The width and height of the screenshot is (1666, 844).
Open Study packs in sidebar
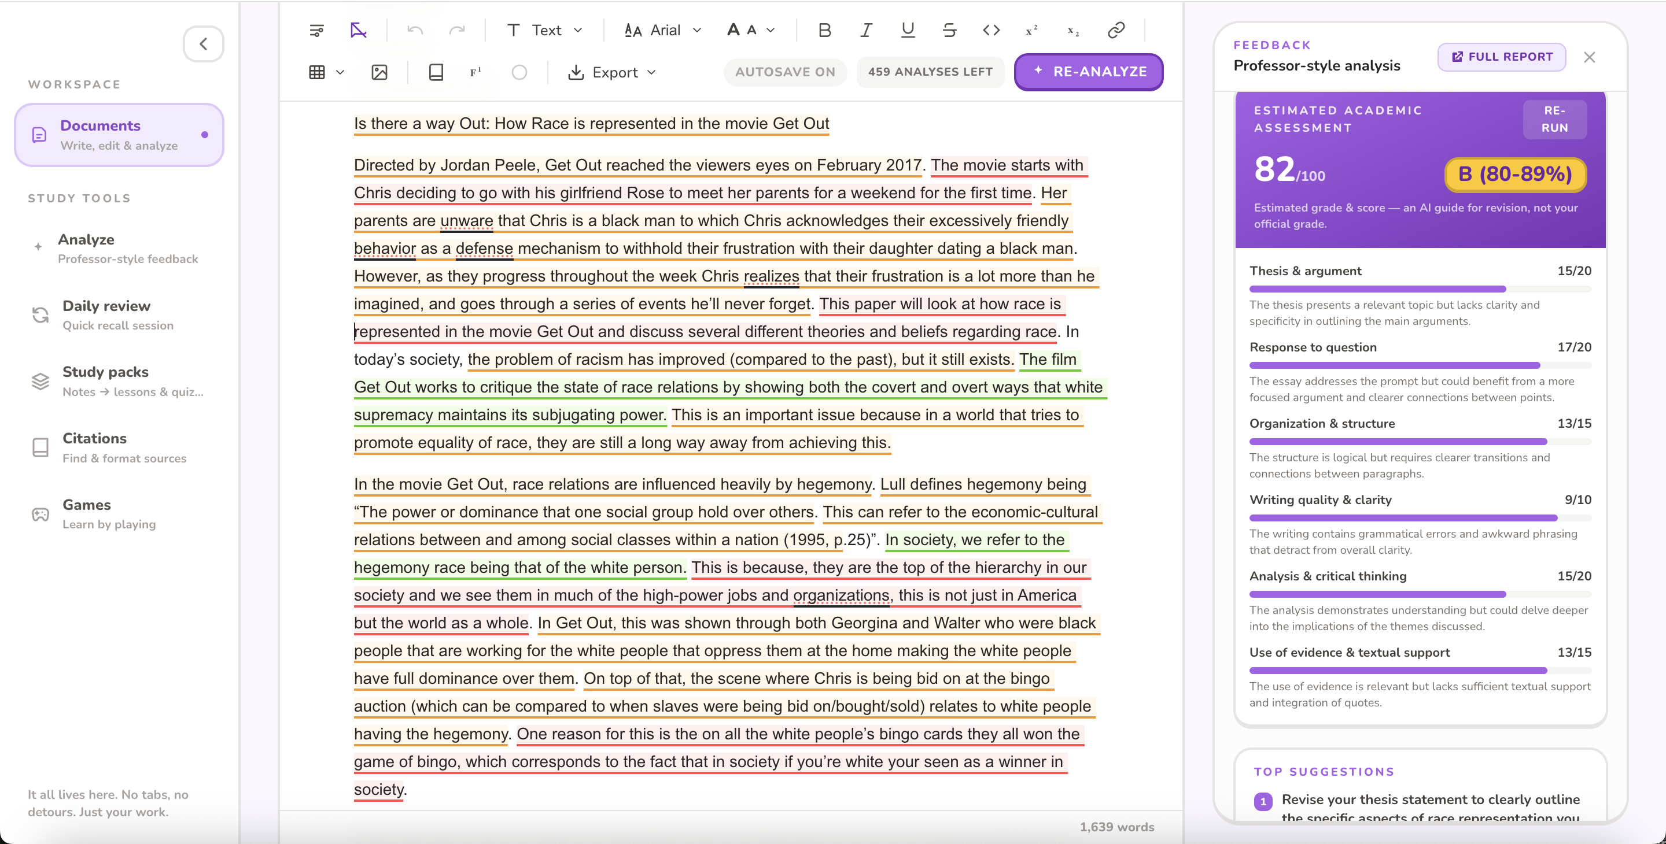point(119,382)
